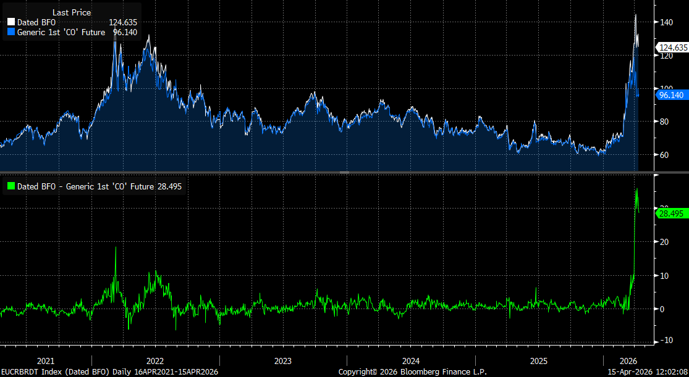Click the 2026 year label on time axis
The image size is (689, 377).
628,361
